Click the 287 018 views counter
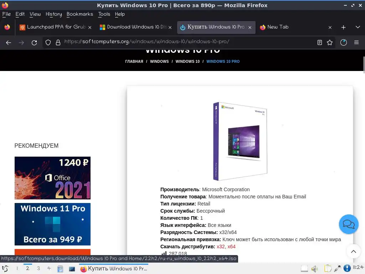 (178, 254)
